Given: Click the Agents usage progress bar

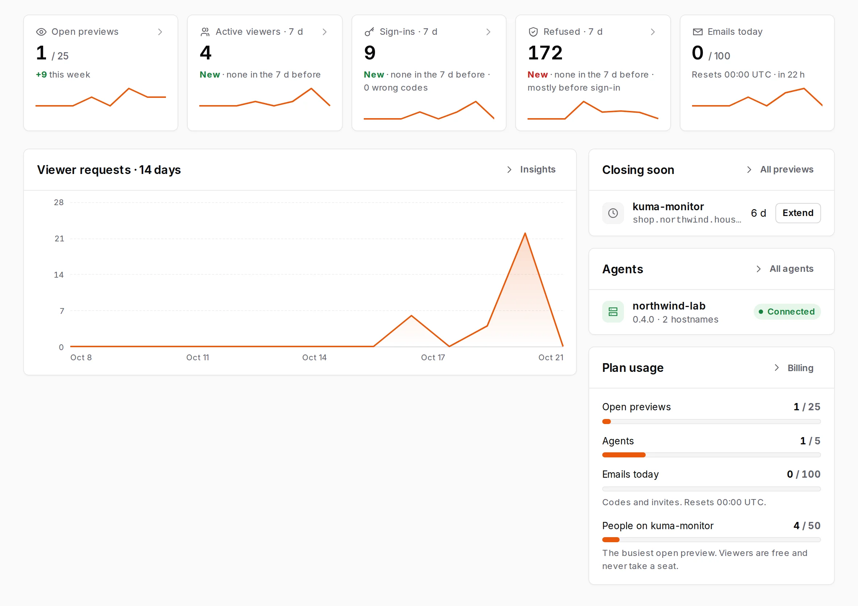Looking at the screenshot, I should tap(711, 455).
